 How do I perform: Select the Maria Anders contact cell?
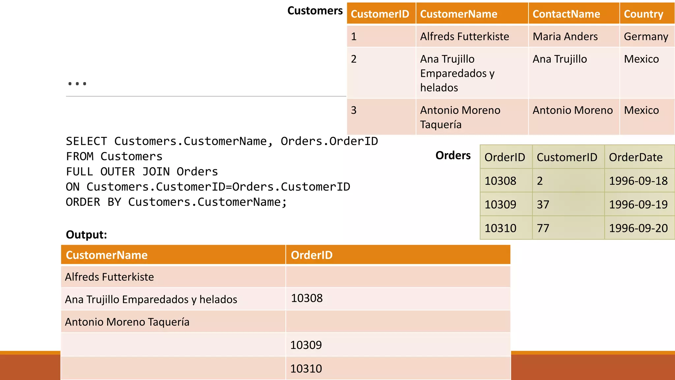565,36
